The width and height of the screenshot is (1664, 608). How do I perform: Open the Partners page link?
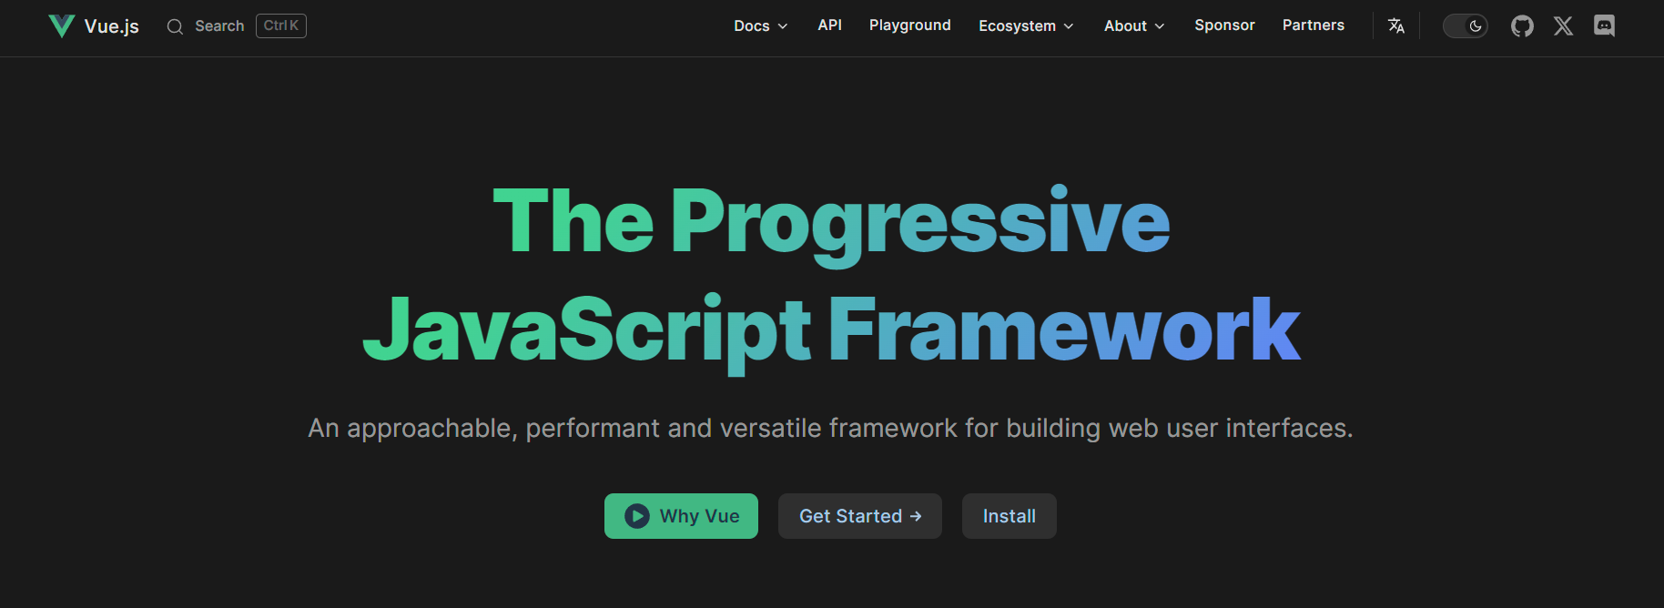[x=1313, y=25]
